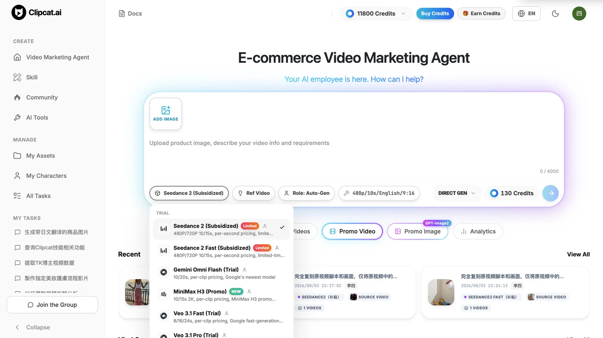
Task: Click the 130 Credits cost indicator
Action: pos(512,193)
